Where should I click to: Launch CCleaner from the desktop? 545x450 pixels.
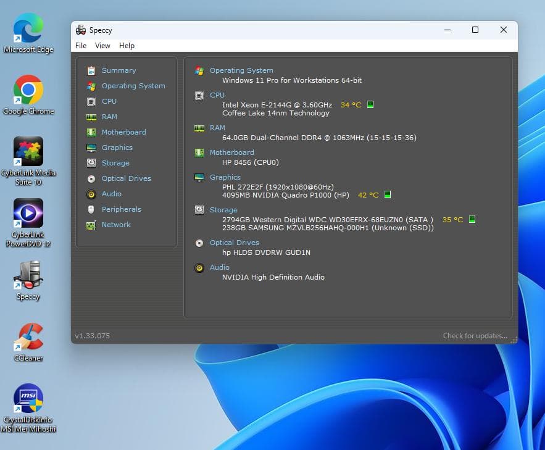point(28,336)
